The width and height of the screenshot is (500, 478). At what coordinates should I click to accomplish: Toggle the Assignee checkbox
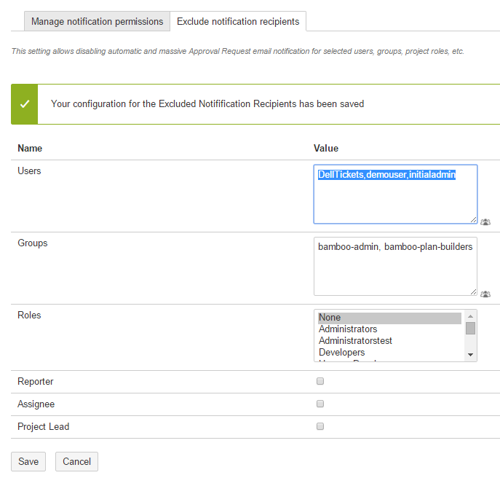click(x=320, y=404)
